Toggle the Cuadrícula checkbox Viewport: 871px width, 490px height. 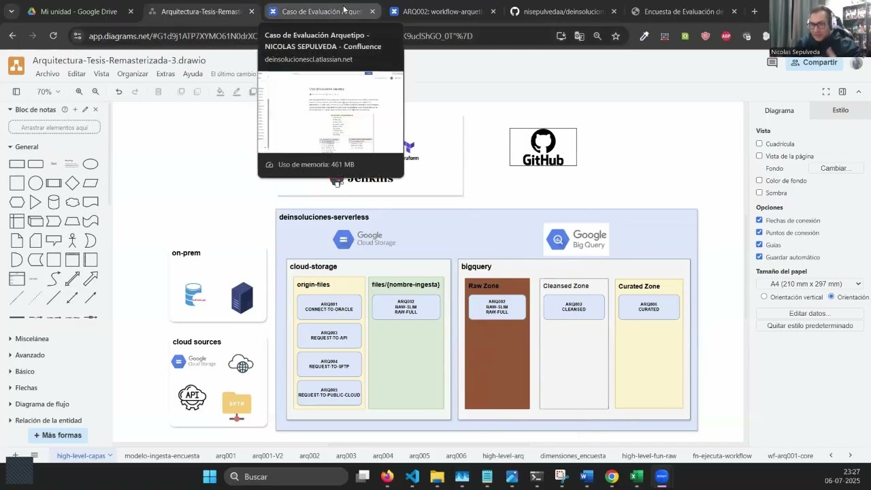coord(759,144)
